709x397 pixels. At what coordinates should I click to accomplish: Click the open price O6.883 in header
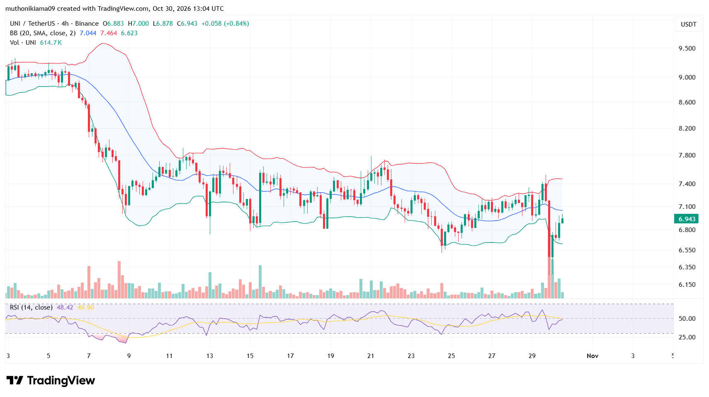113,24
